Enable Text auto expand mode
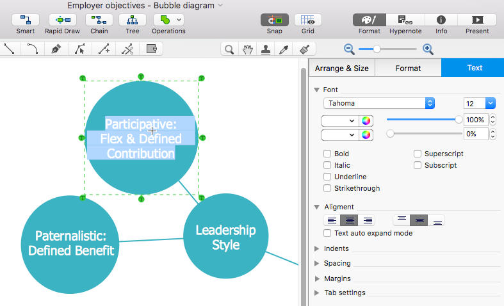 click(x=327, y=233)
